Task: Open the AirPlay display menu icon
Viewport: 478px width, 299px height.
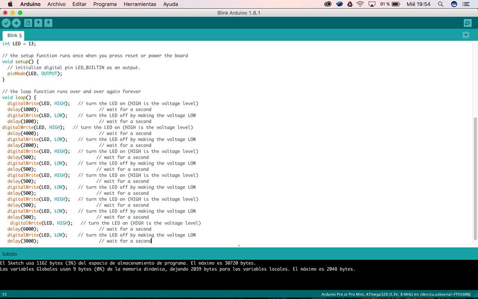Action: [372, 4]
